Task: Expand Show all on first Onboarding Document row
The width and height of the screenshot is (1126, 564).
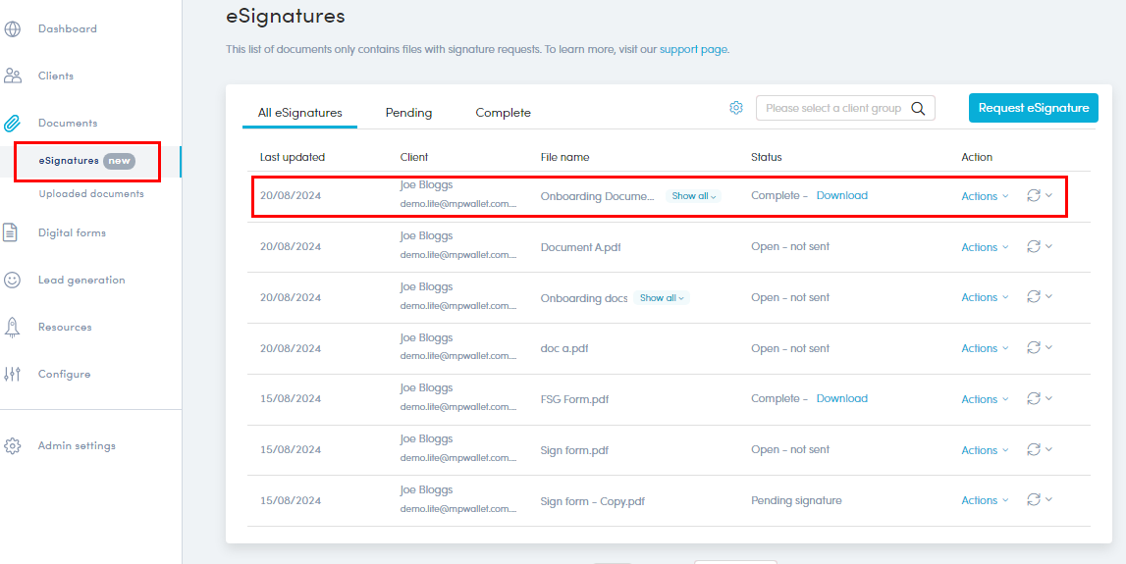Action: (x=693, y=196)
